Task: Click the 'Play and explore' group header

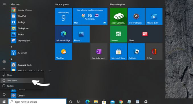Action: 118,5
